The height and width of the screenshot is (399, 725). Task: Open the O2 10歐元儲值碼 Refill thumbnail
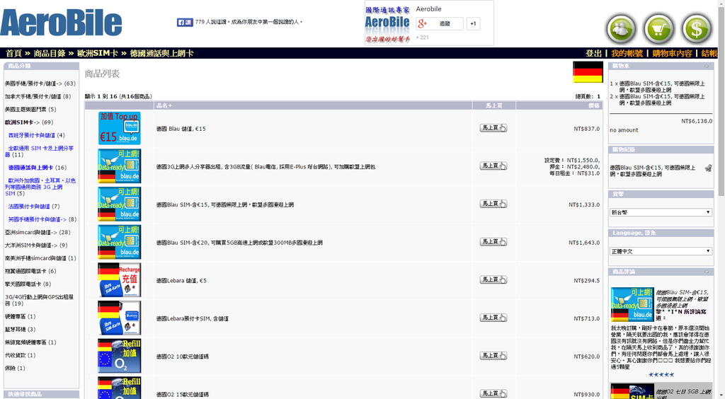119,356
